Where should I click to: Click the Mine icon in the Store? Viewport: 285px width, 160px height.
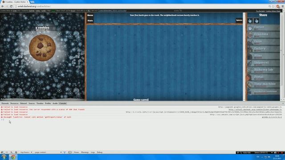coord(250,56)
